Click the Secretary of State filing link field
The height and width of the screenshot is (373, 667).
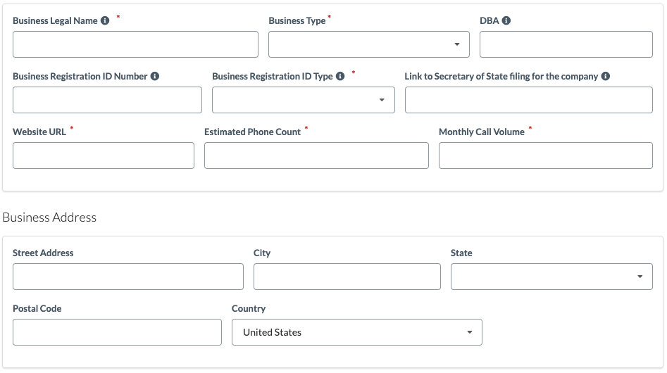pos(529,100)
